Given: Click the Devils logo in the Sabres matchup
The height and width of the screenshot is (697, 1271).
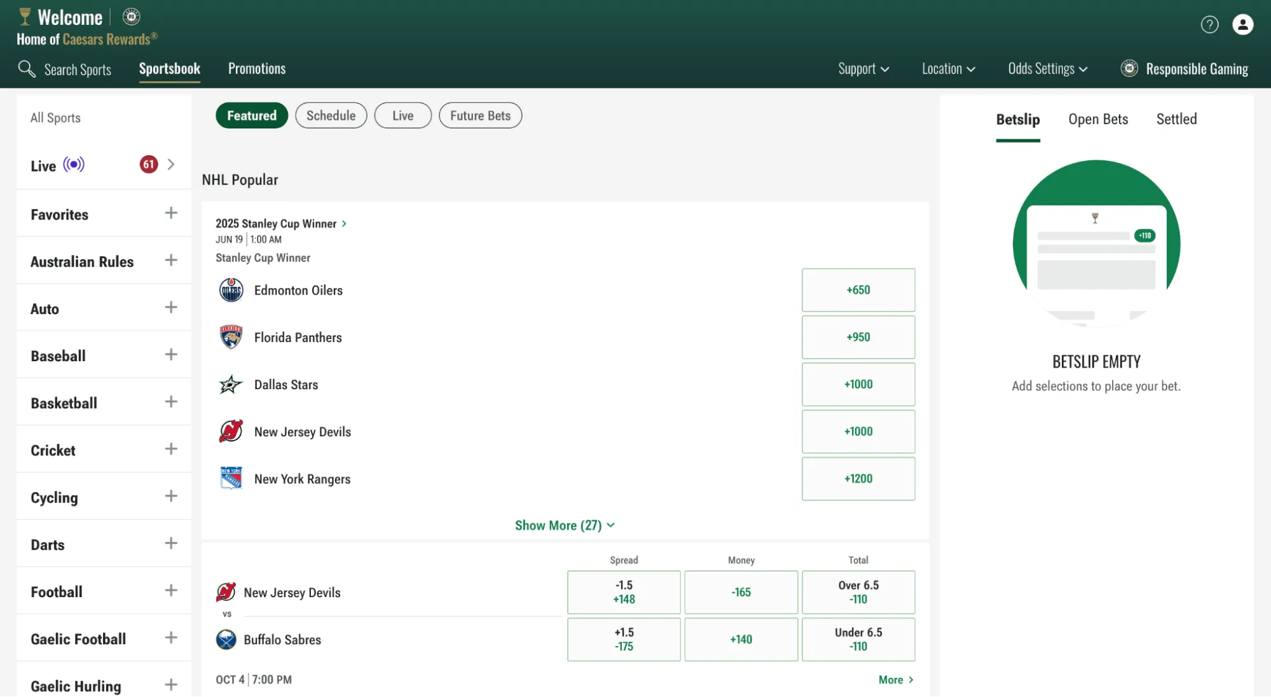Looking at the screenshot, I should coord(226,592).
